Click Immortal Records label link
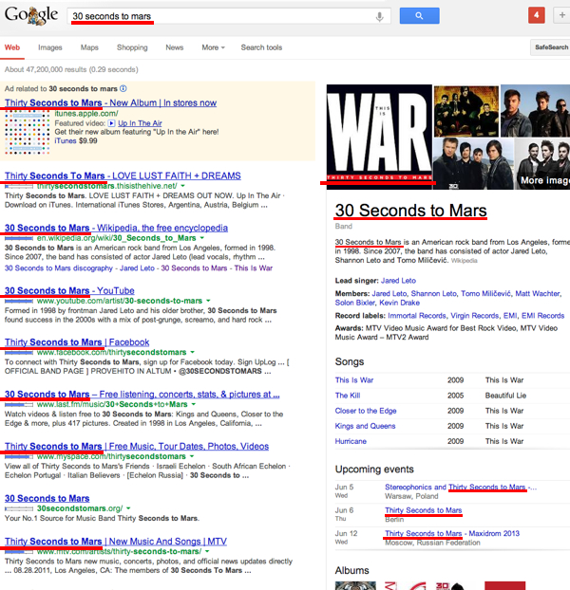The height and width of the screenshot is (590, 570). (x=417, y=316)
